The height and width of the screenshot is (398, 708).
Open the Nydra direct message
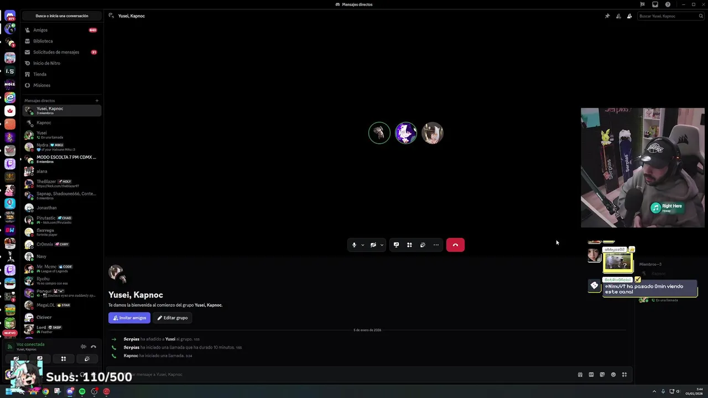[x=61, y=147]
